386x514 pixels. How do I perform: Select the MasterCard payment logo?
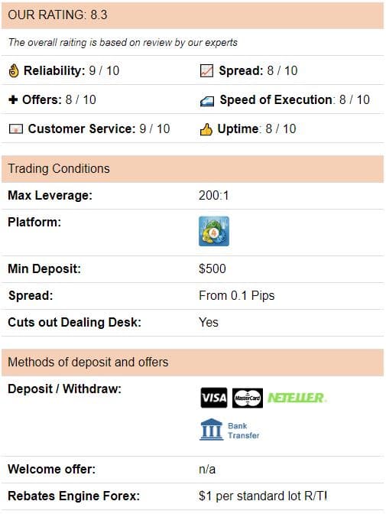pyautogui.click(x=248, y=398)
